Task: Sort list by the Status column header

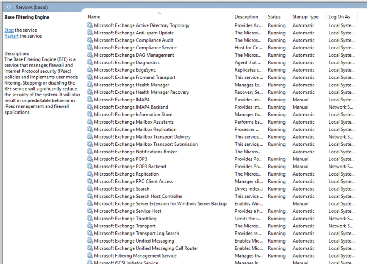Action: tap(274, 17)
